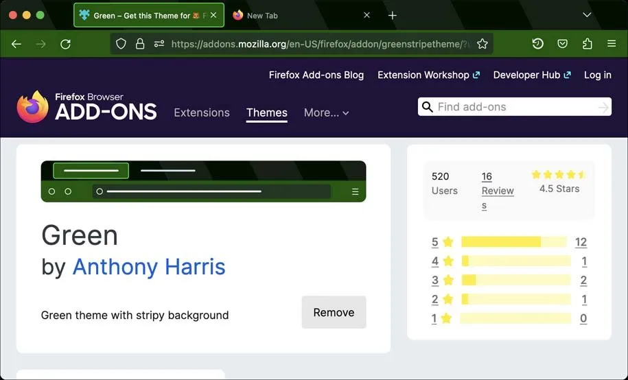Save page to Pocket icon

pyautogui.click(x=562, y=44)
